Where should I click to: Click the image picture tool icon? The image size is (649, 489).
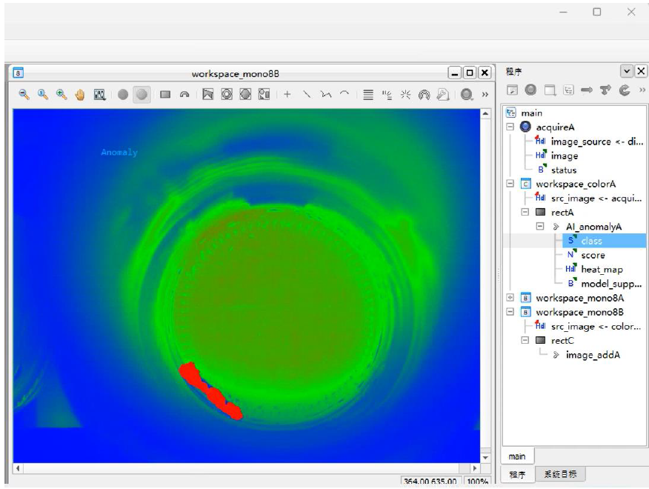tap(207, 94)
